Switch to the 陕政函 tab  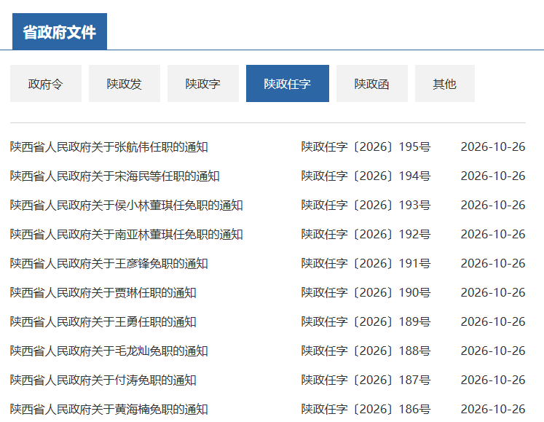[x=372, y=83]
